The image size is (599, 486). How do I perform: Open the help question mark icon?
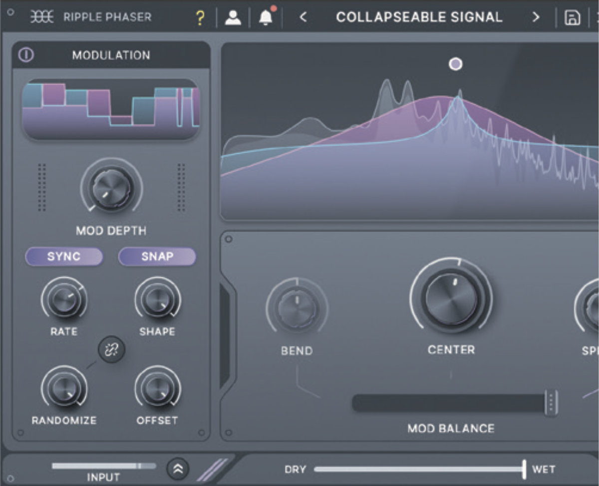200,16
